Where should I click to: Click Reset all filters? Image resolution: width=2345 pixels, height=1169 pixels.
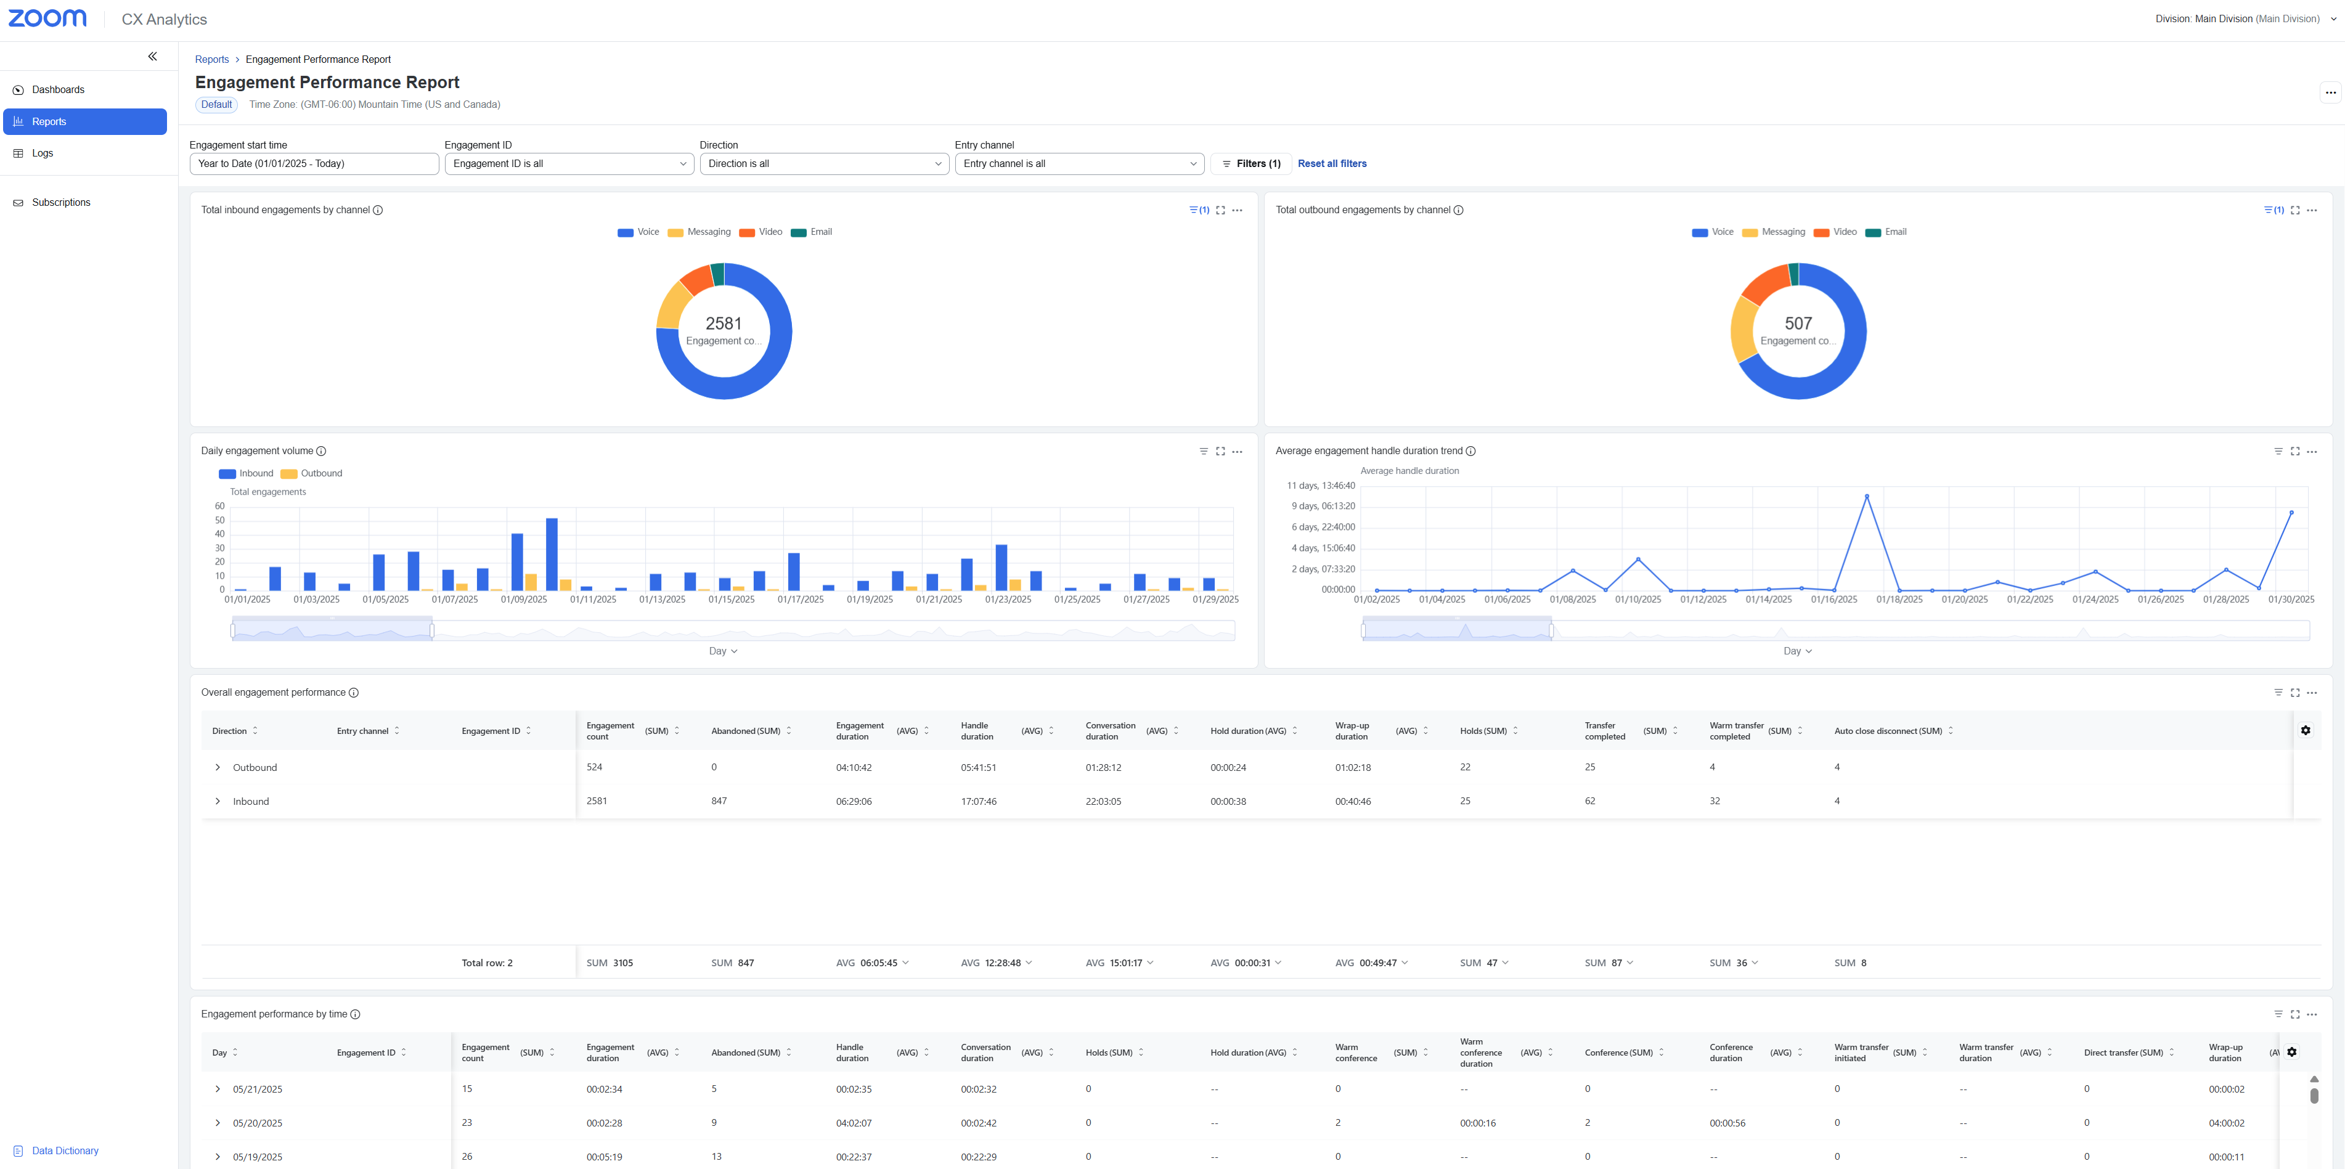click(1332, 164)
